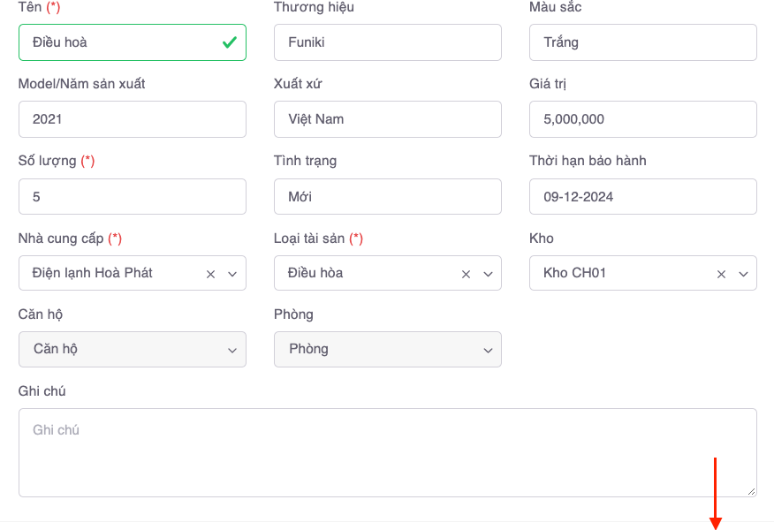Expand the Loại tài sản dropdown arrow
Viewport: 774px width, 530px height.
(488, 274)
